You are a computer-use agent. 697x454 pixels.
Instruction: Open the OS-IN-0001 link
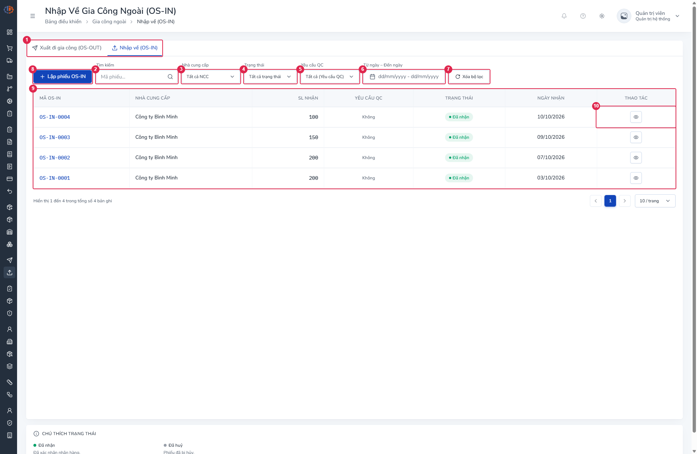point(55,178)
